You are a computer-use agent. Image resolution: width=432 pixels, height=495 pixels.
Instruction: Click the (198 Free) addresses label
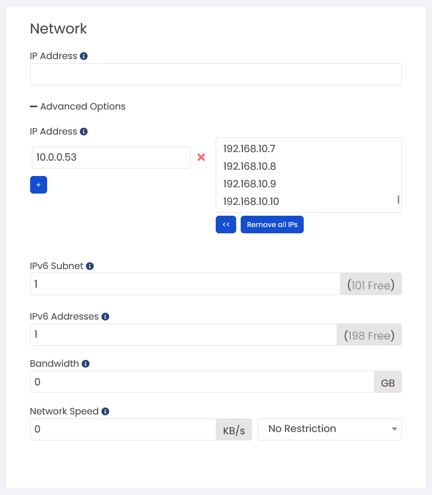pos(369,335)
